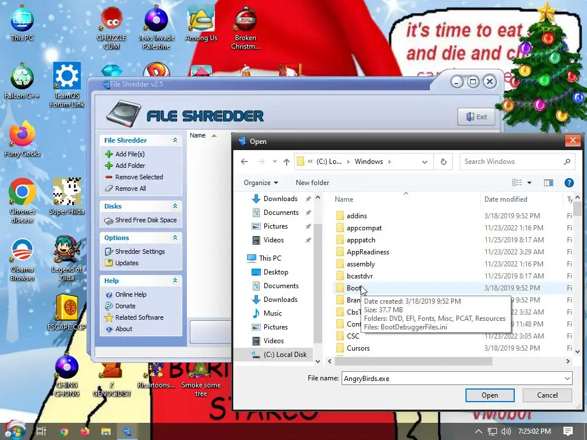The width and height of the screenshot is (587, 440).
Task: Select pinned Pictures in navigation pane
Action: pos(276,226)
